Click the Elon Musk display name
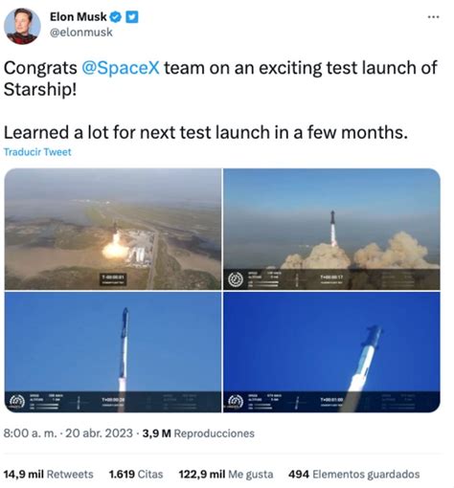454x488 pixels. pyautogui.click(x=79, y=17)
